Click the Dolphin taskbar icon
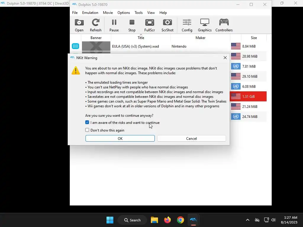This screenshot has height=227, width=303. (193, 220)
